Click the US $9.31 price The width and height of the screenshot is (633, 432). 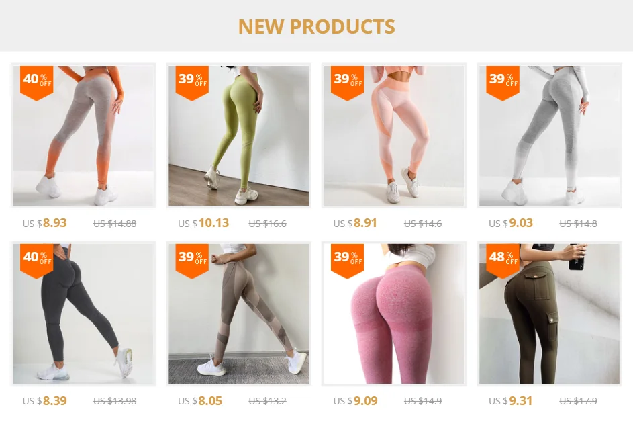click(511, 401)
